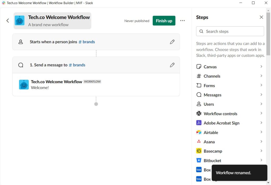
Task: Open the #brands channel link
Action: tap(87, 42)
